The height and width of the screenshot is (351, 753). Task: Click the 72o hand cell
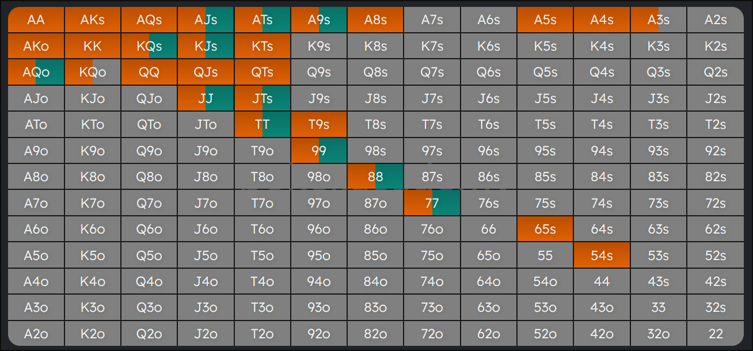click(x=432, y=334)
